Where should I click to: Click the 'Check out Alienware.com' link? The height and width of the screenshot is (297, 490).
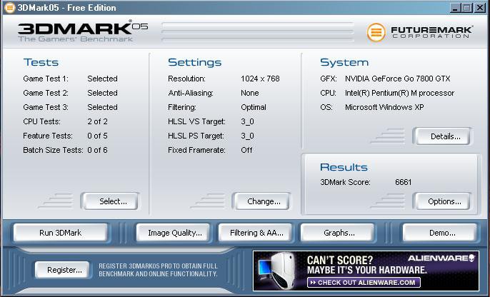364,283
